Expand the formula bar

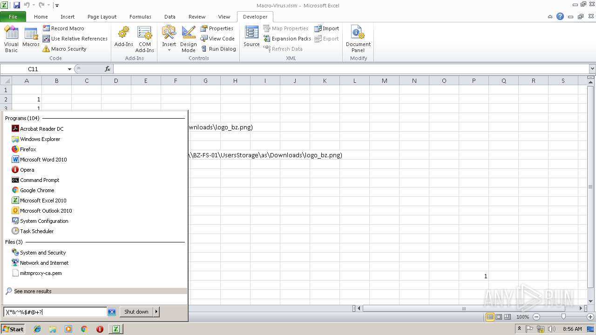[592, 69]
